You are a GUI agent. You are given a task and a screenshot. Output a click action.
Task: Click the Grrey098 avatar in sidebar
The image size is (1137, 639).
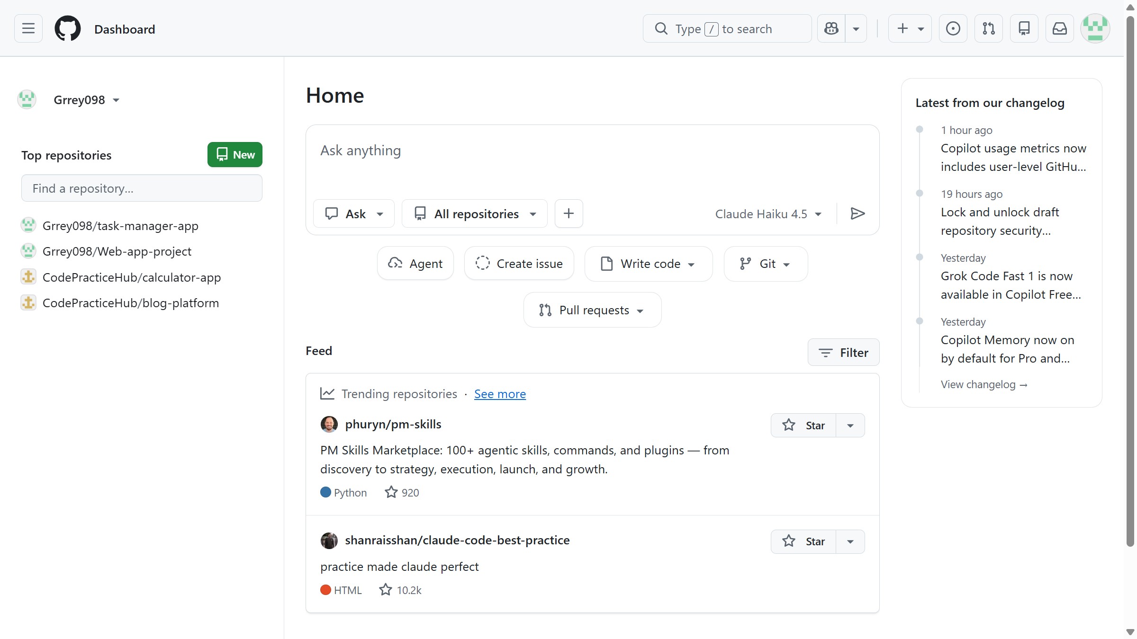[27, 99]
